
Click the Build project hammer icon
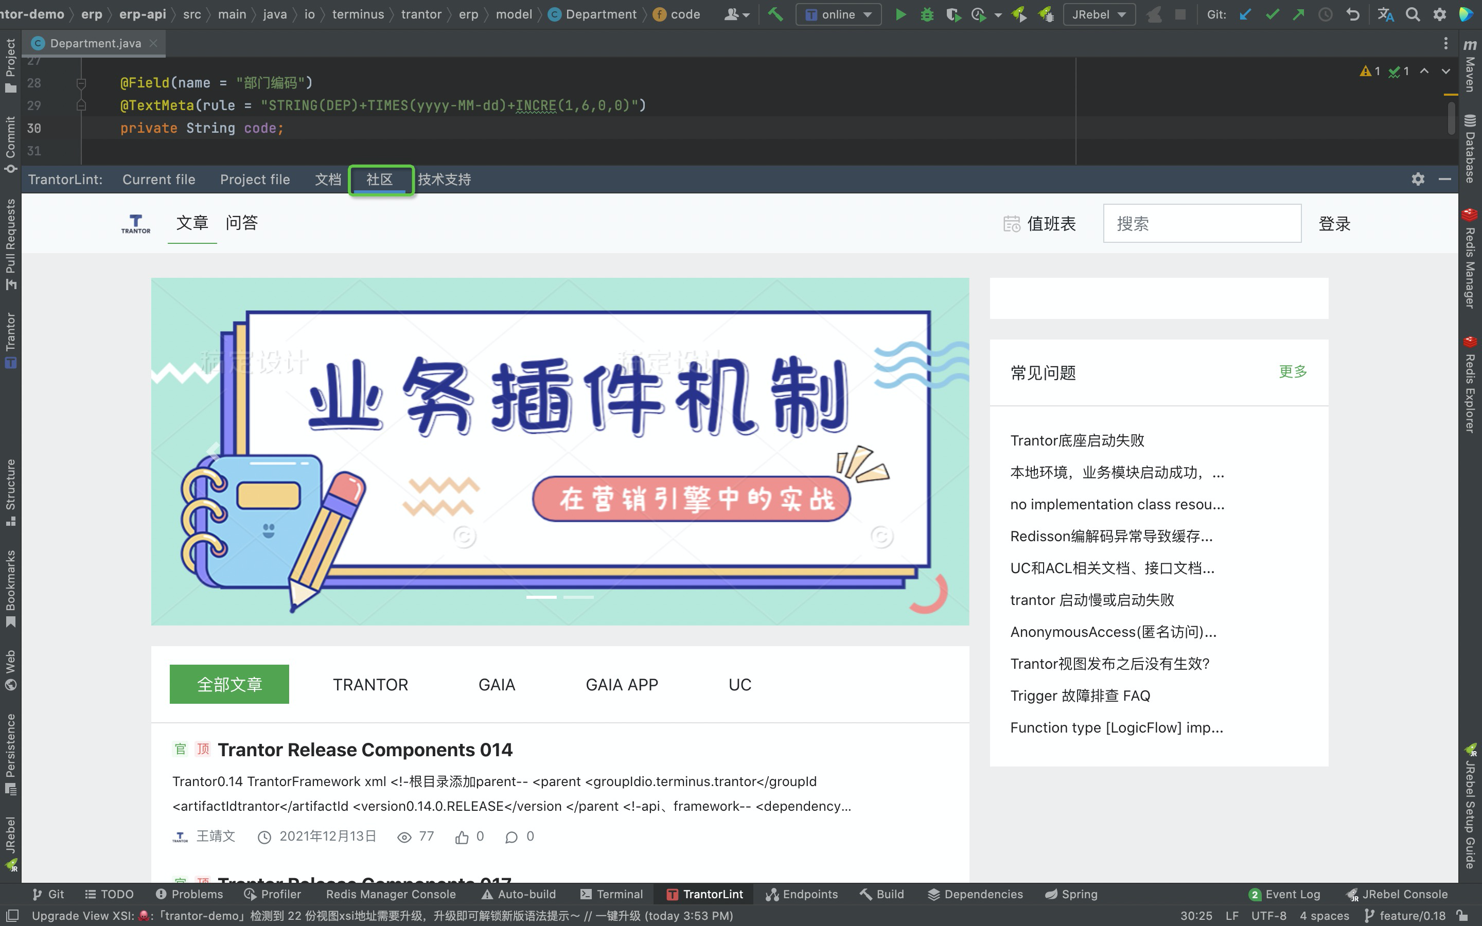774,14
